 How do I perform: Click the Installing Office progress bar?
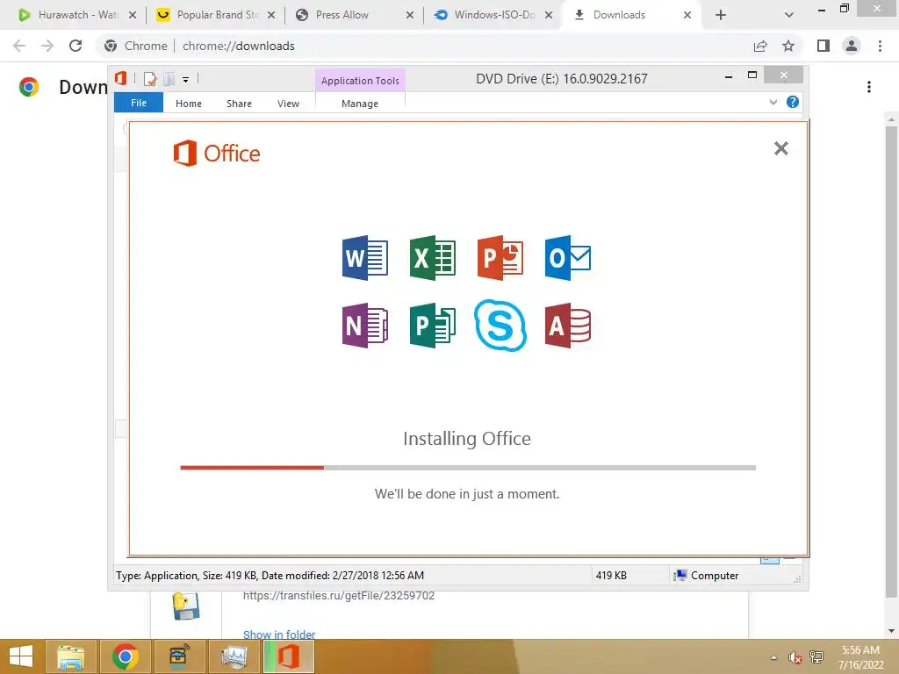468,468
